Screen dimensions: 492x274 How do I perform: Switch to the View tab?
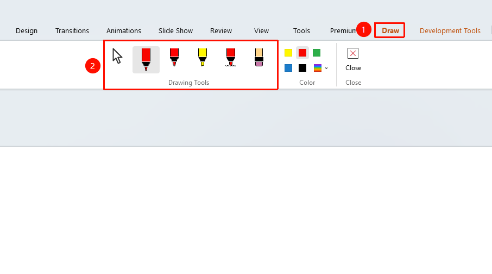261,31
